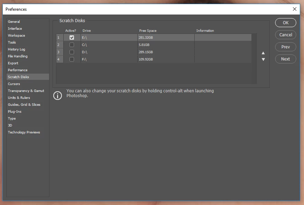Screen dimensions: 304x205
Task: Click the row number 2 cell
Action: (x=60, y=45)
